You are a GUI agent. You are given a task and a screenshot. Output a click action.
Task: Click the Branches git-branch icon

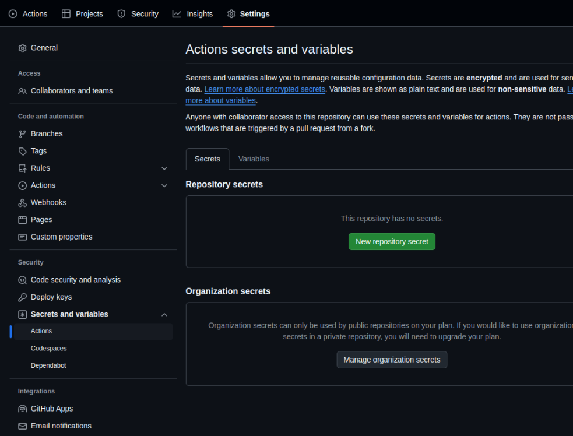click(x=22, y=134)
